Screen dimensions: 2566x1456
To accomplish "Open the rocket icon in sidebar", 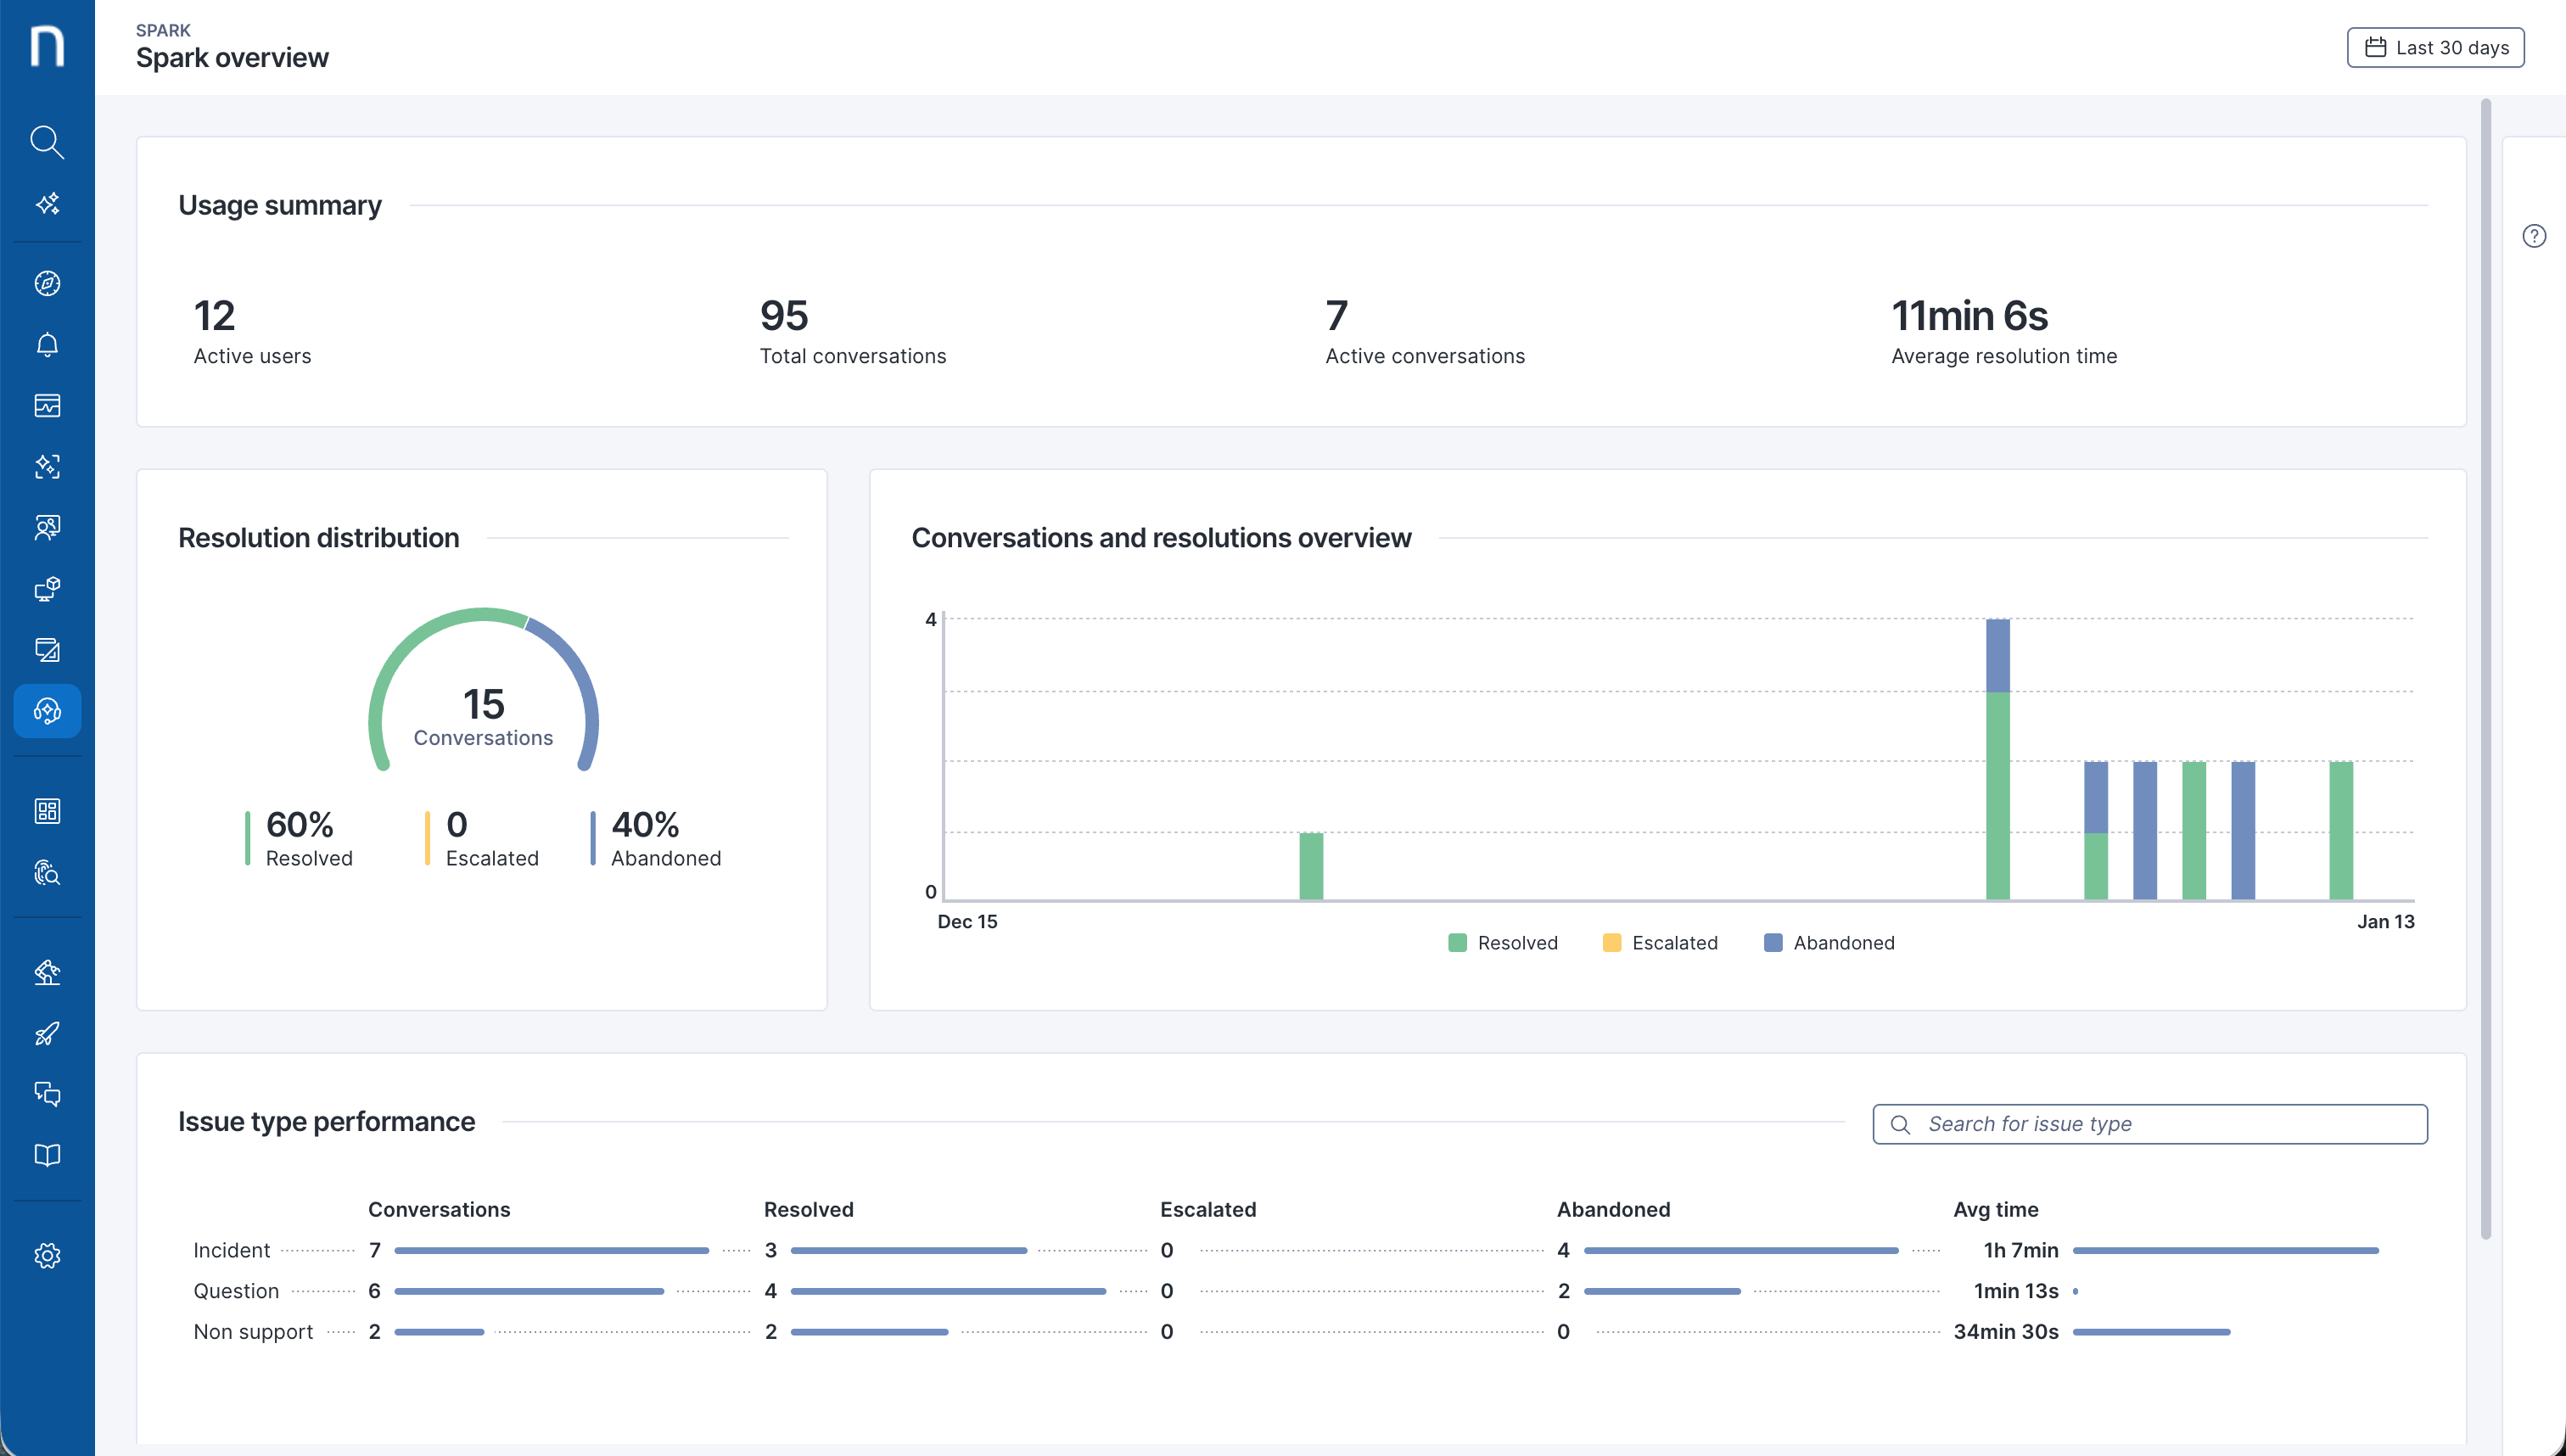I will [47, 1034].
